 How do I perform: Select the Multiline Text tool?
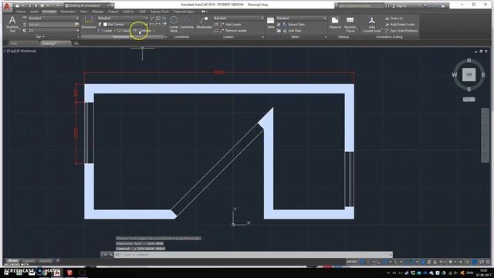click(12, 24)
